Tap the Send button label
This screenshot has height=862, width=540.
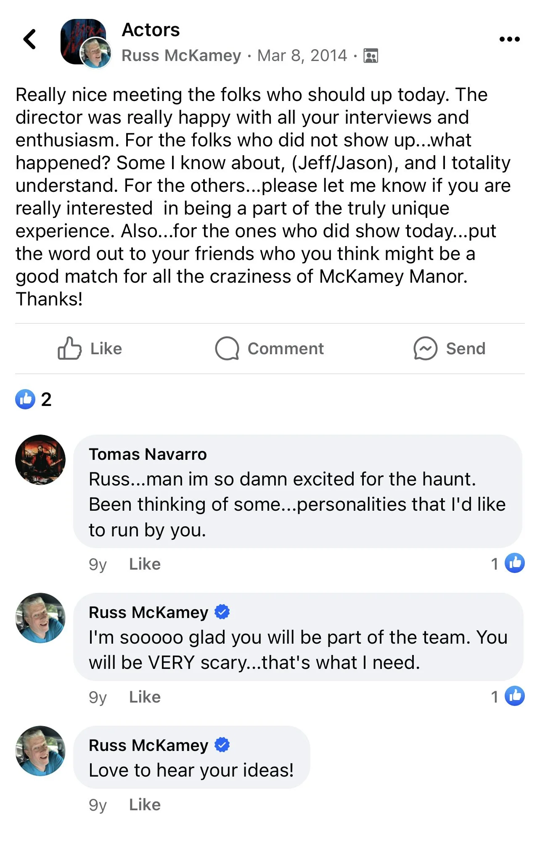466,348
